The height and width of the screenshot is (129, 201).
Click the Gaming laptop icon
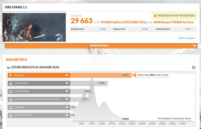click(11, 91)
